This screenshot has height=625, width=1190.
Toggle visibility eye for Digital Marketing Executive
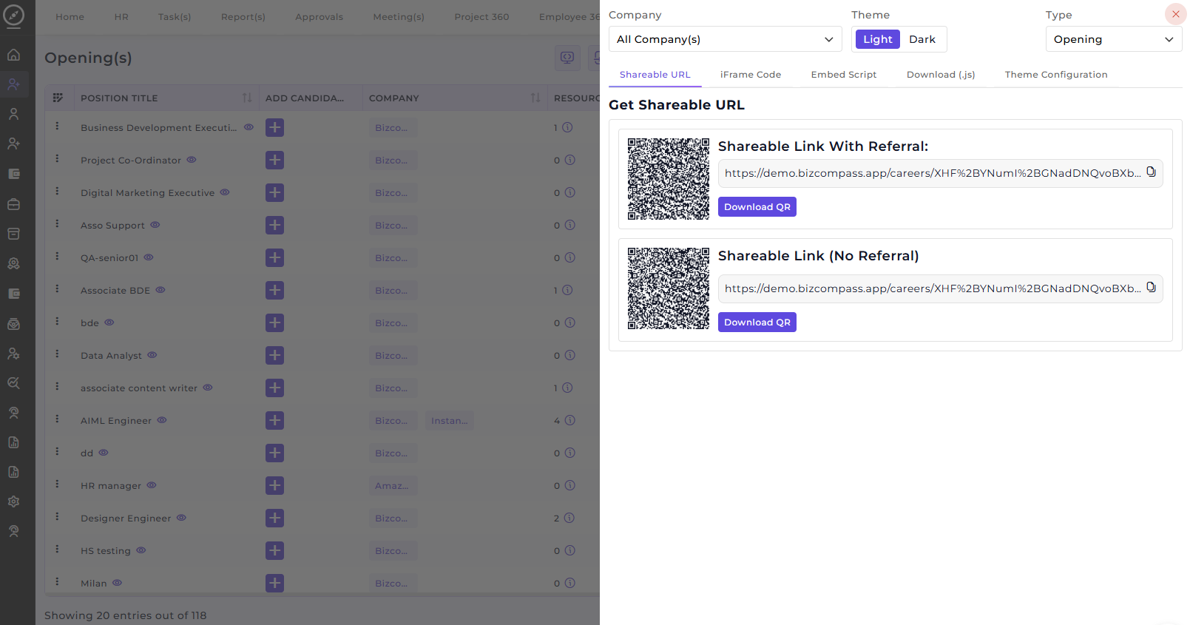(225, 192)
